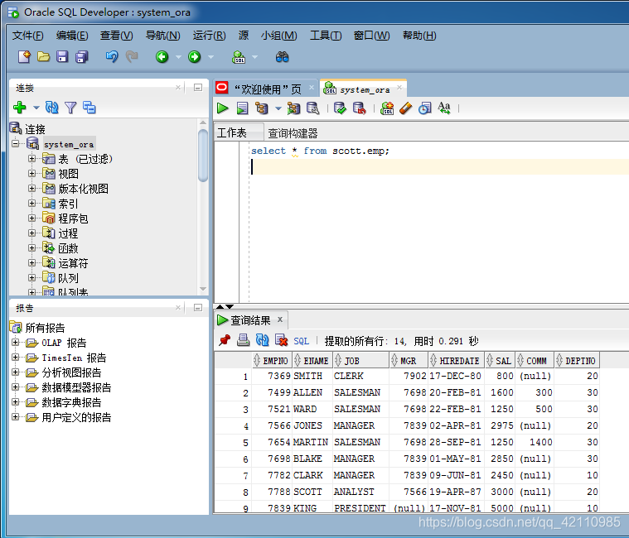Open SQL Worksheet icon in main toolbar
The image size is (629, 538).
click(x=239, y=57)
